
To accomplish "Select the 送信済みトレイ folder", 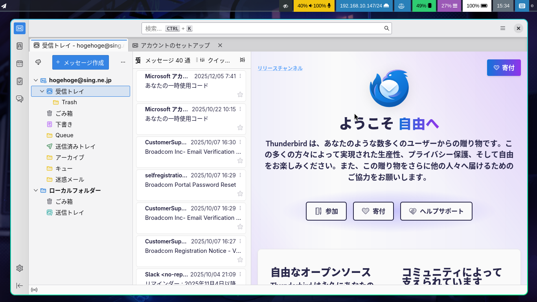I will (x=81, y=146).
